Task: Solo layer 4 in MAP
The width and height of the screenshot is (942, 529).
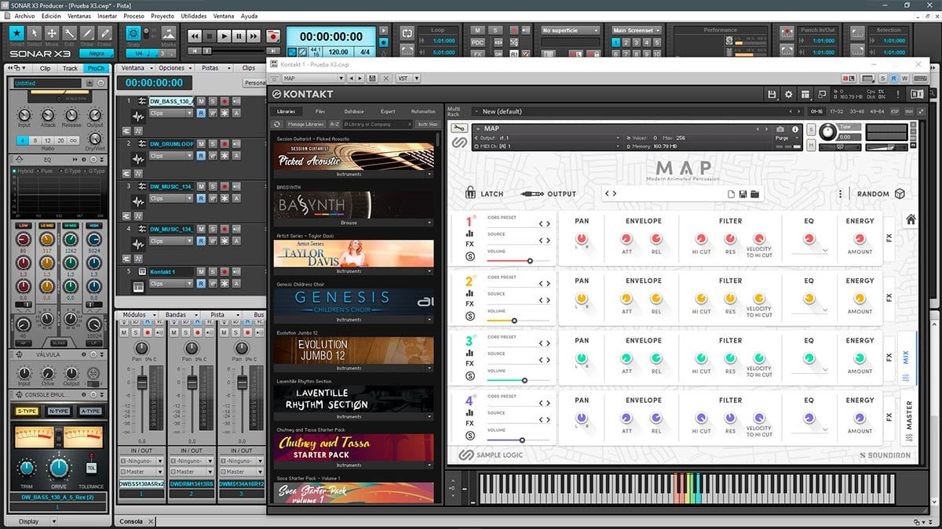Action: pos(470,436)
